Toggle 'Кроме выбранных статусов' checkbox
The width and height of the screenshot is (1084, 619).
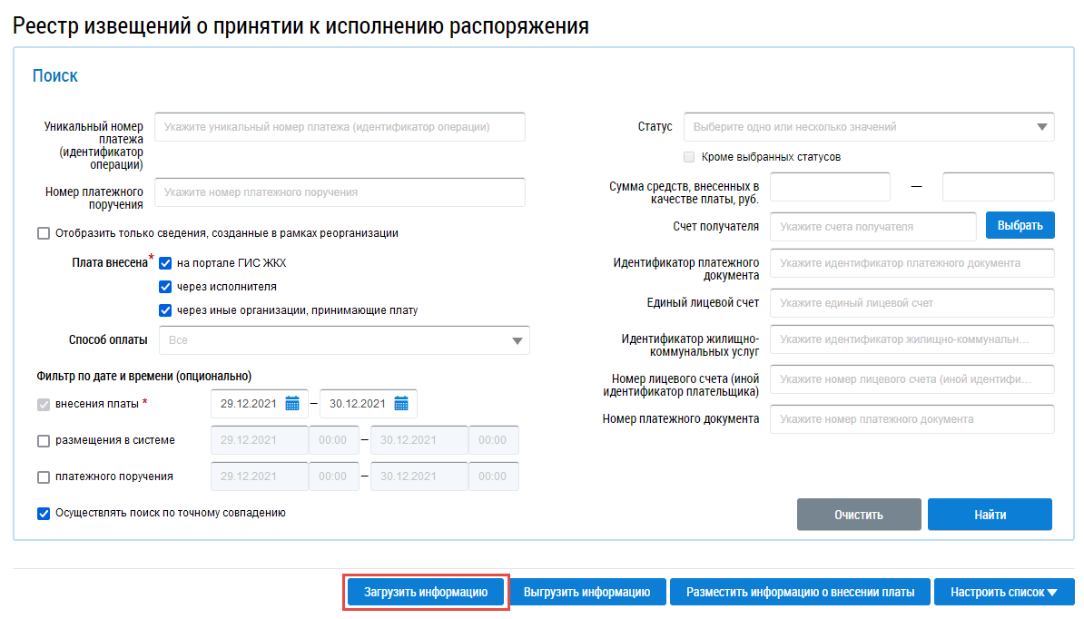tap(689, 157)
